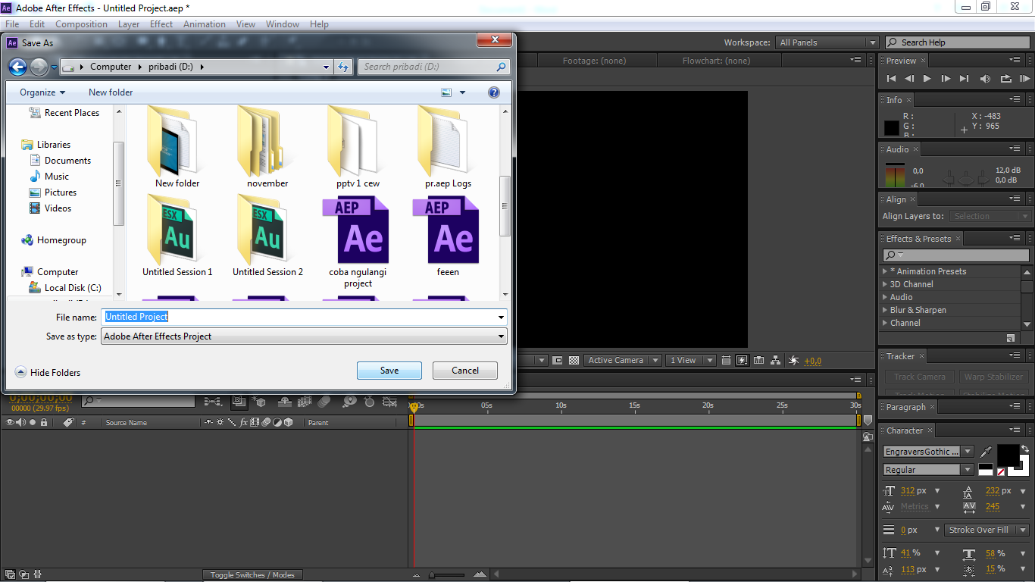
Task: Toggle the lock column header in timeline
Action: coord(44,422)
